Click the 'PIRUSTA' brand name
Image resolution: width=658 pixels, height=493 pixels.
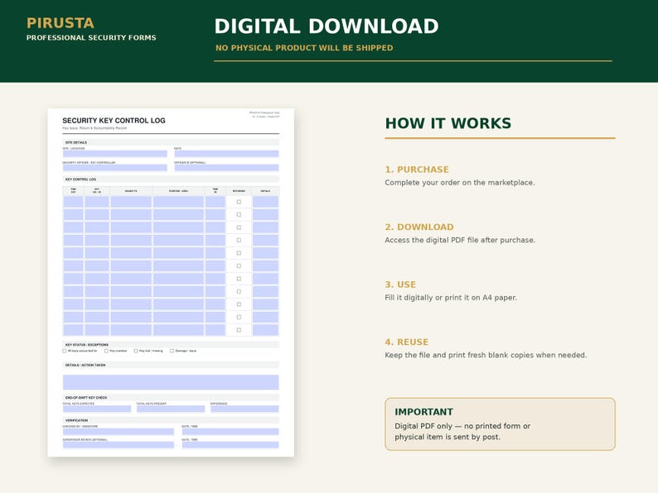(60, 23)
